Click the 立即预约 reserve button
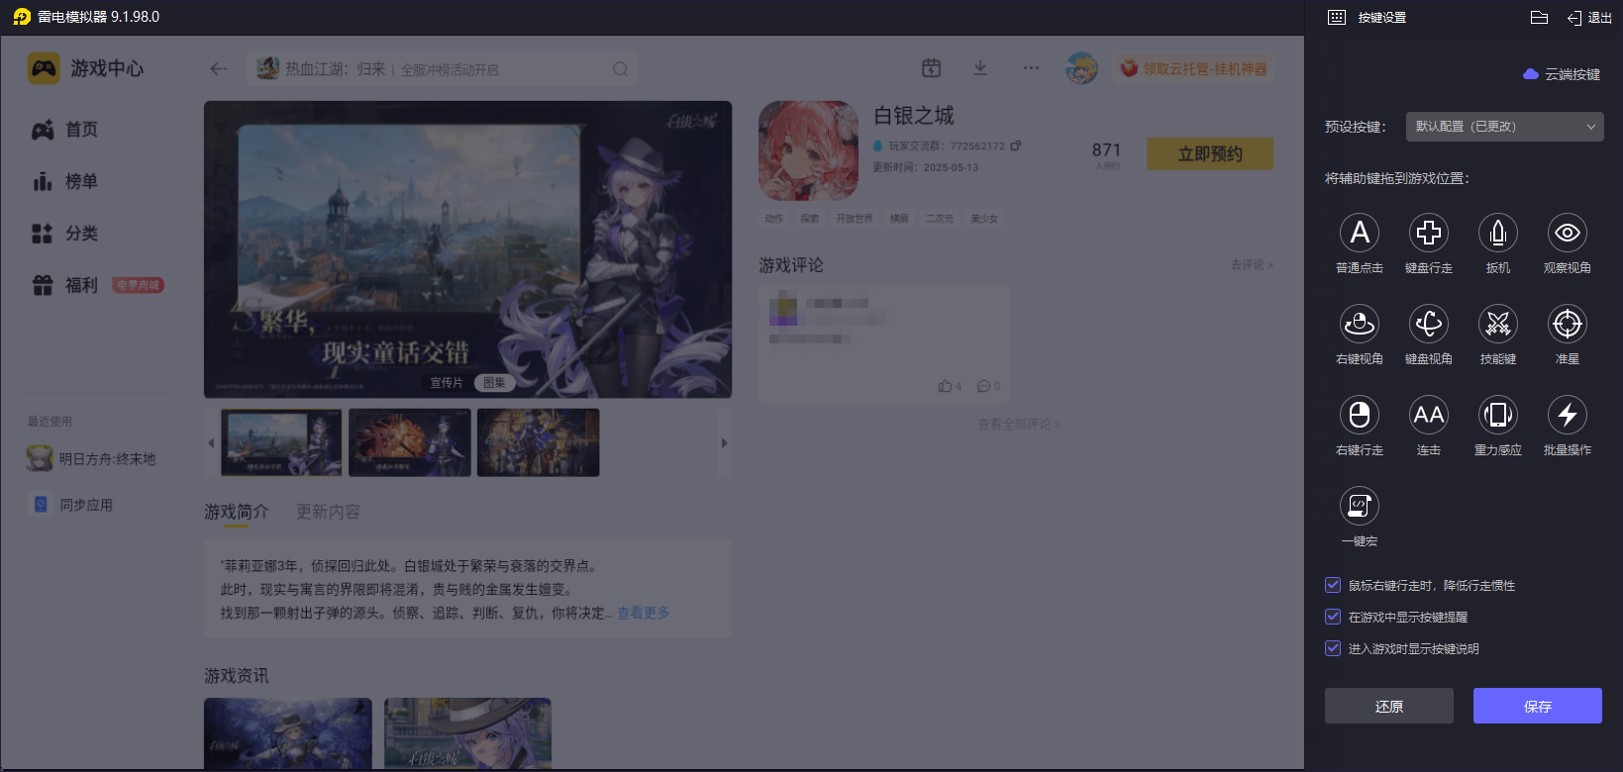Viewport: 1623px width, 772px height. 1210,154
